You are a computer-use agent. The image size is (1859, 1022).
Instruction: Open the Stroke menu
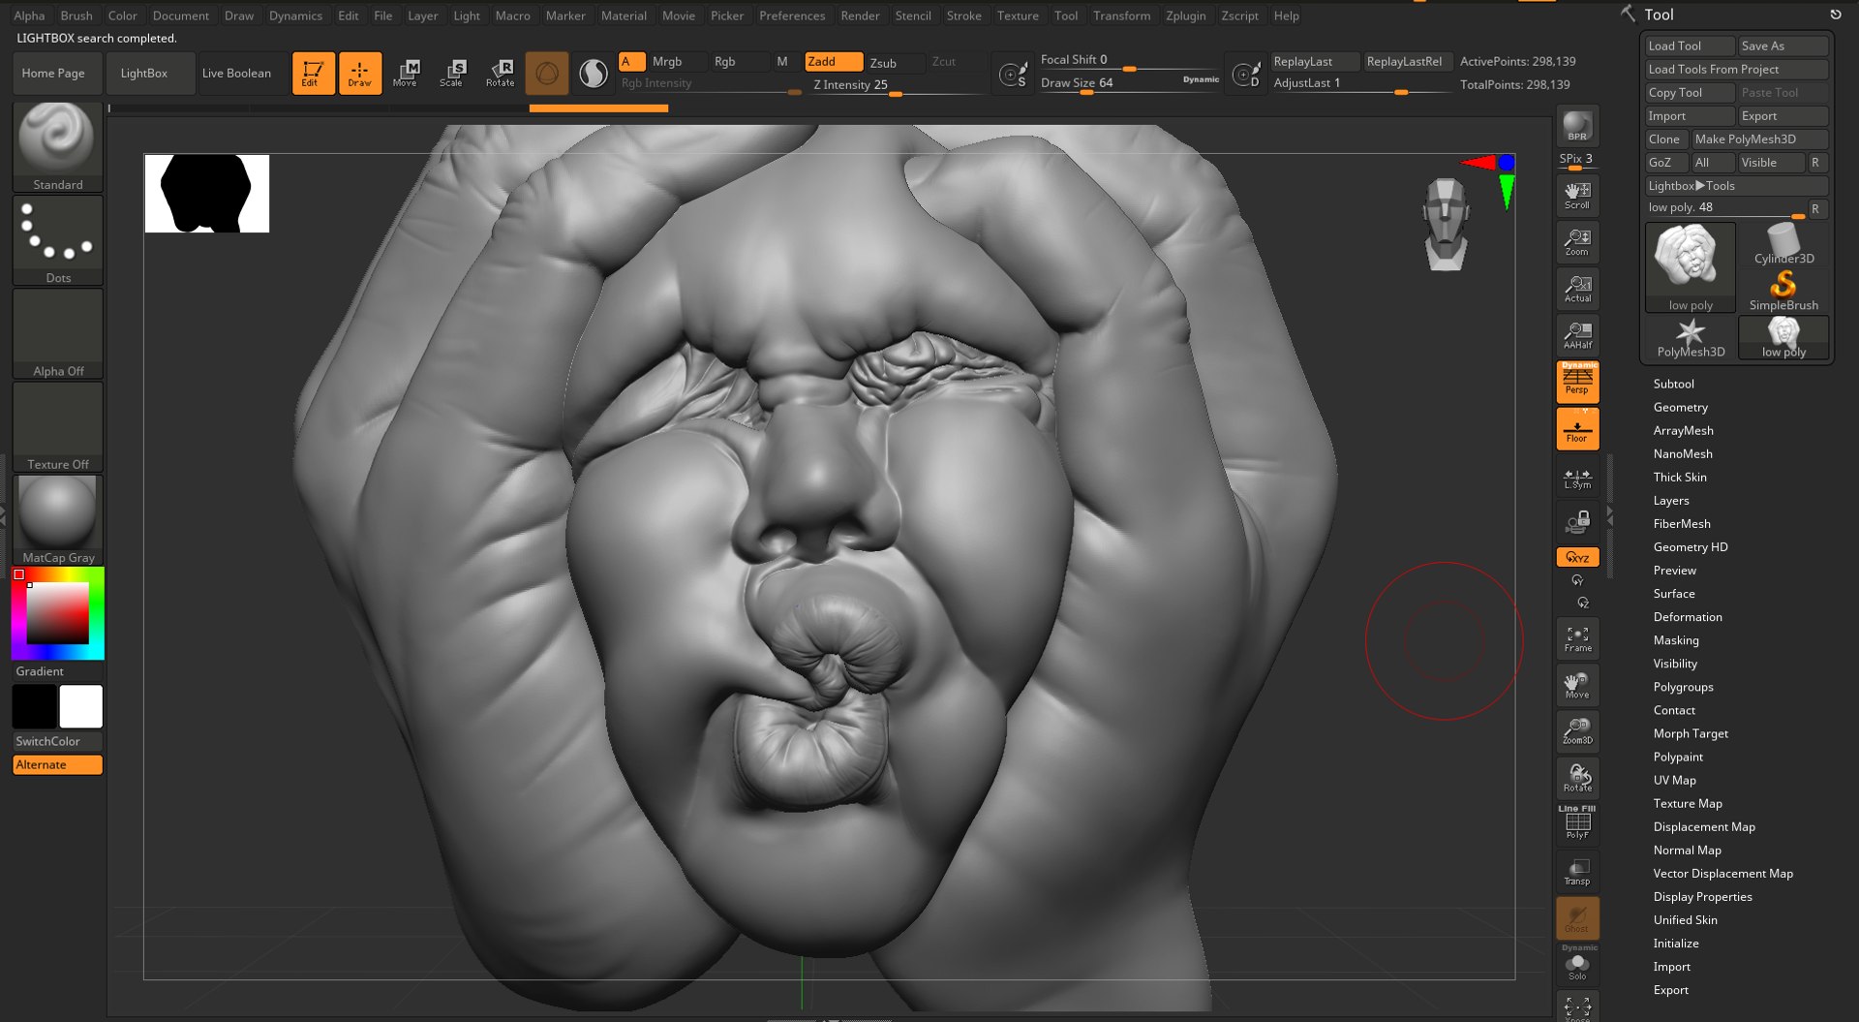[963, 15]
